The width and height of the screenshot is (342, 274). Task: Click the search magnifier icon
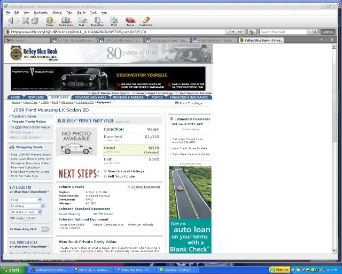click(315, 32)
